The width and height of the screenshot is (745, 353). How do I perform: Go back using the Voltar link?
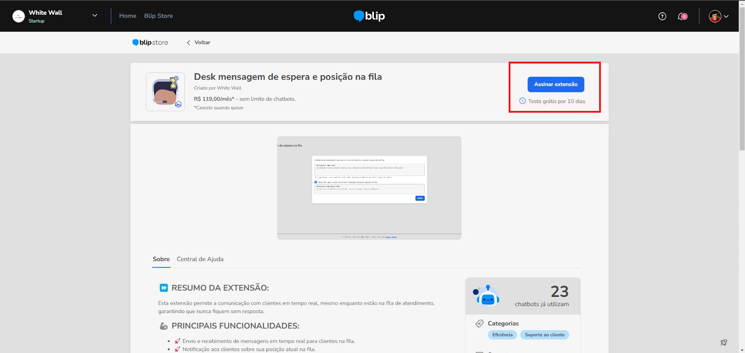pyautogui.click(x=199, y=42)
